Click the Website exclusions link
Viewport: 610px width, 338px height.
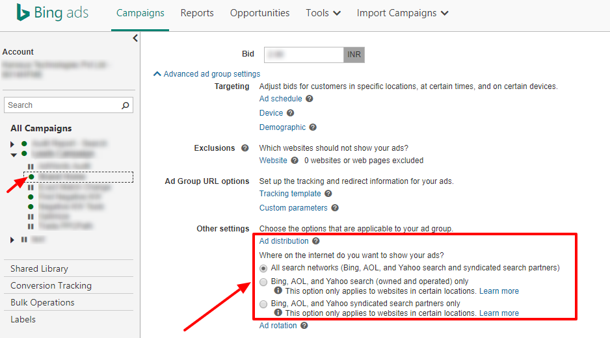(273, 161)
